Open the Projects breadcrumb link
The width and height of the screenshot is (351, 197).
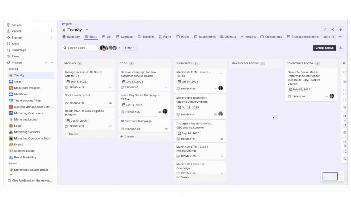coord(67,24)
